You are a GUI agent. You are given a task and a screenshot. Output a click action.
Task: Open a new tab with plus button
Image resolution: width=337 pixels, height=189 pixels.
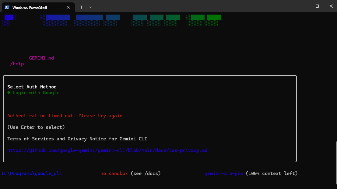pos(81,7)
